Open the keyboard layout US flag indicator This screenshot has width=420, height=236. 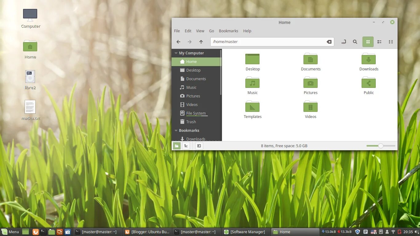(x=373, y=232)
